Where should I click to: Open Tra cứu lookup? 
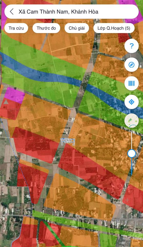16,28
